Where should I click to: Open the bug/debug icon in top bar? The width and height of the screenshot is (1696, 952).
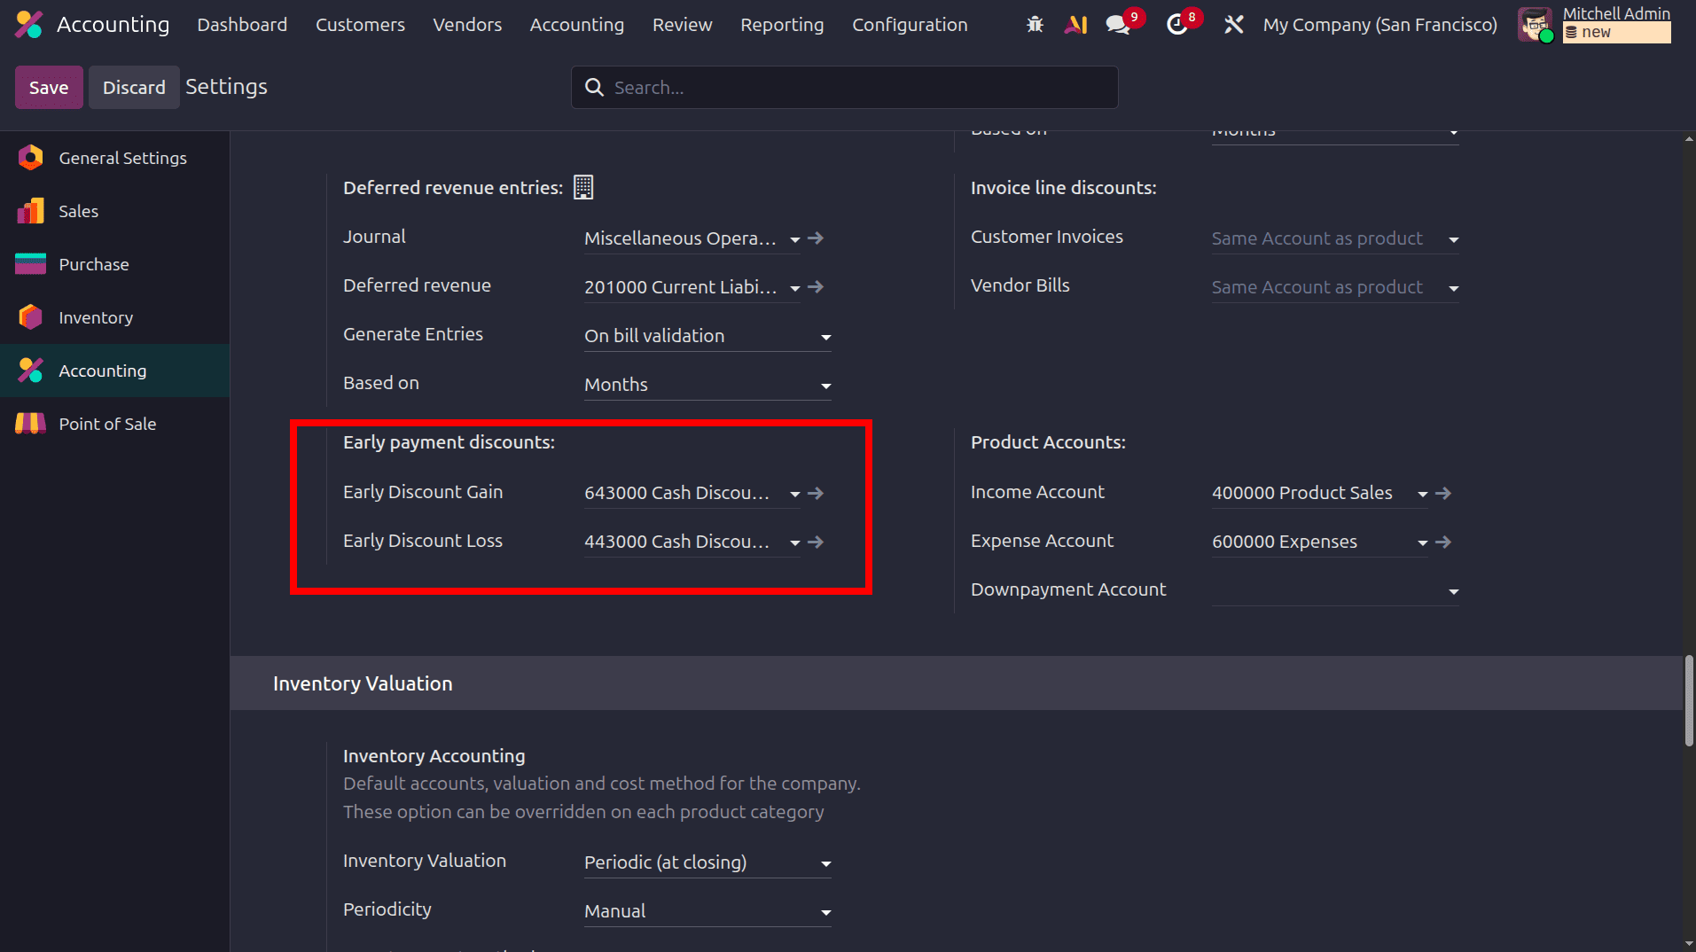click(x=1035, y=24)
